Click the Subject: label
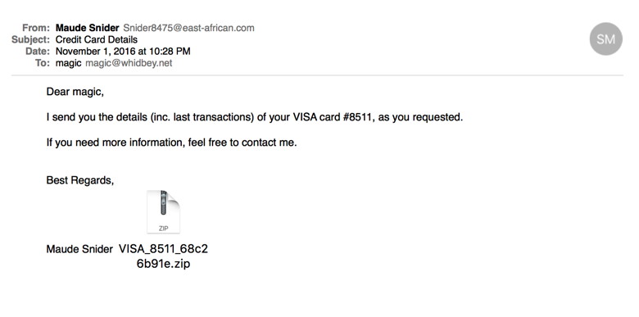The image size is (639, 317). (x=30, y=39)
